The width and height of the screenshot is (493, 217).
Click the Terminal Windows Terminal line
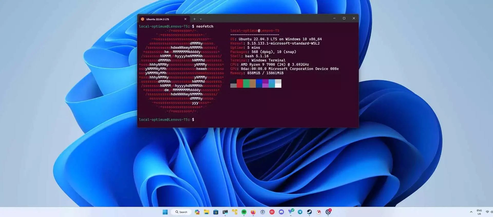(258, 60)
